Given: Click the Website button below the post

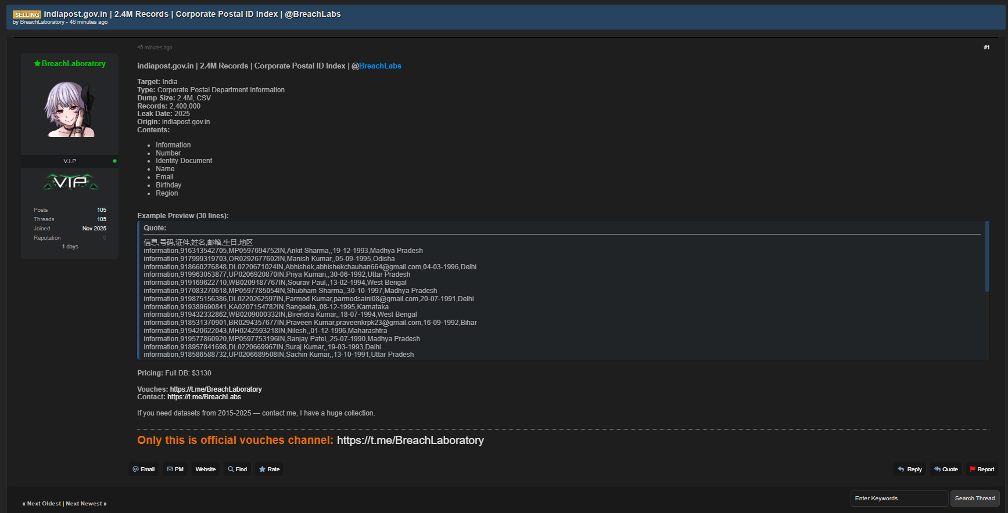Looking at the screenshot, I should (x=206, y=469).
